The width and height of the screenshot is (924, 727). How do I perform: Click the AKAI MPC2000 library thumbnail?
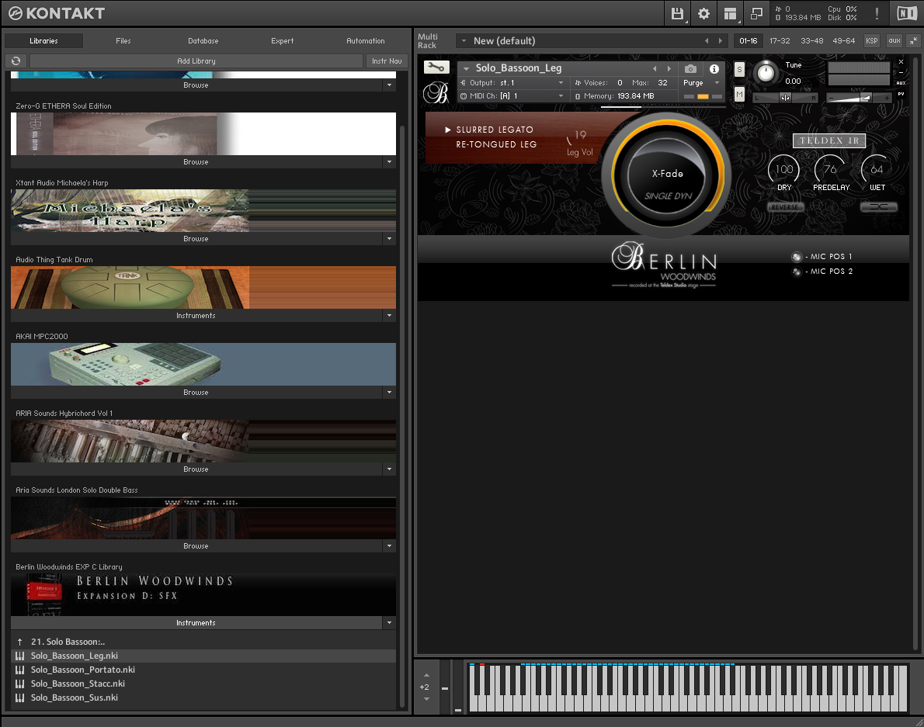(203, 365)
